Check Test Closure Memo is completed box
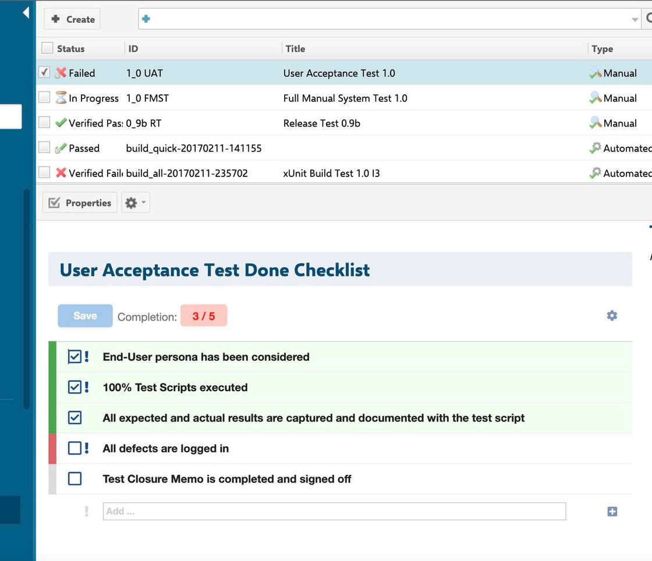Screen dimensions: 652x561 [75, 479]
